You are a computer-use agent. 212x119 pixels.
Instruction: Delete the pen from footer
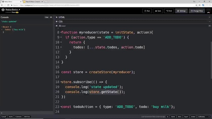173,117
